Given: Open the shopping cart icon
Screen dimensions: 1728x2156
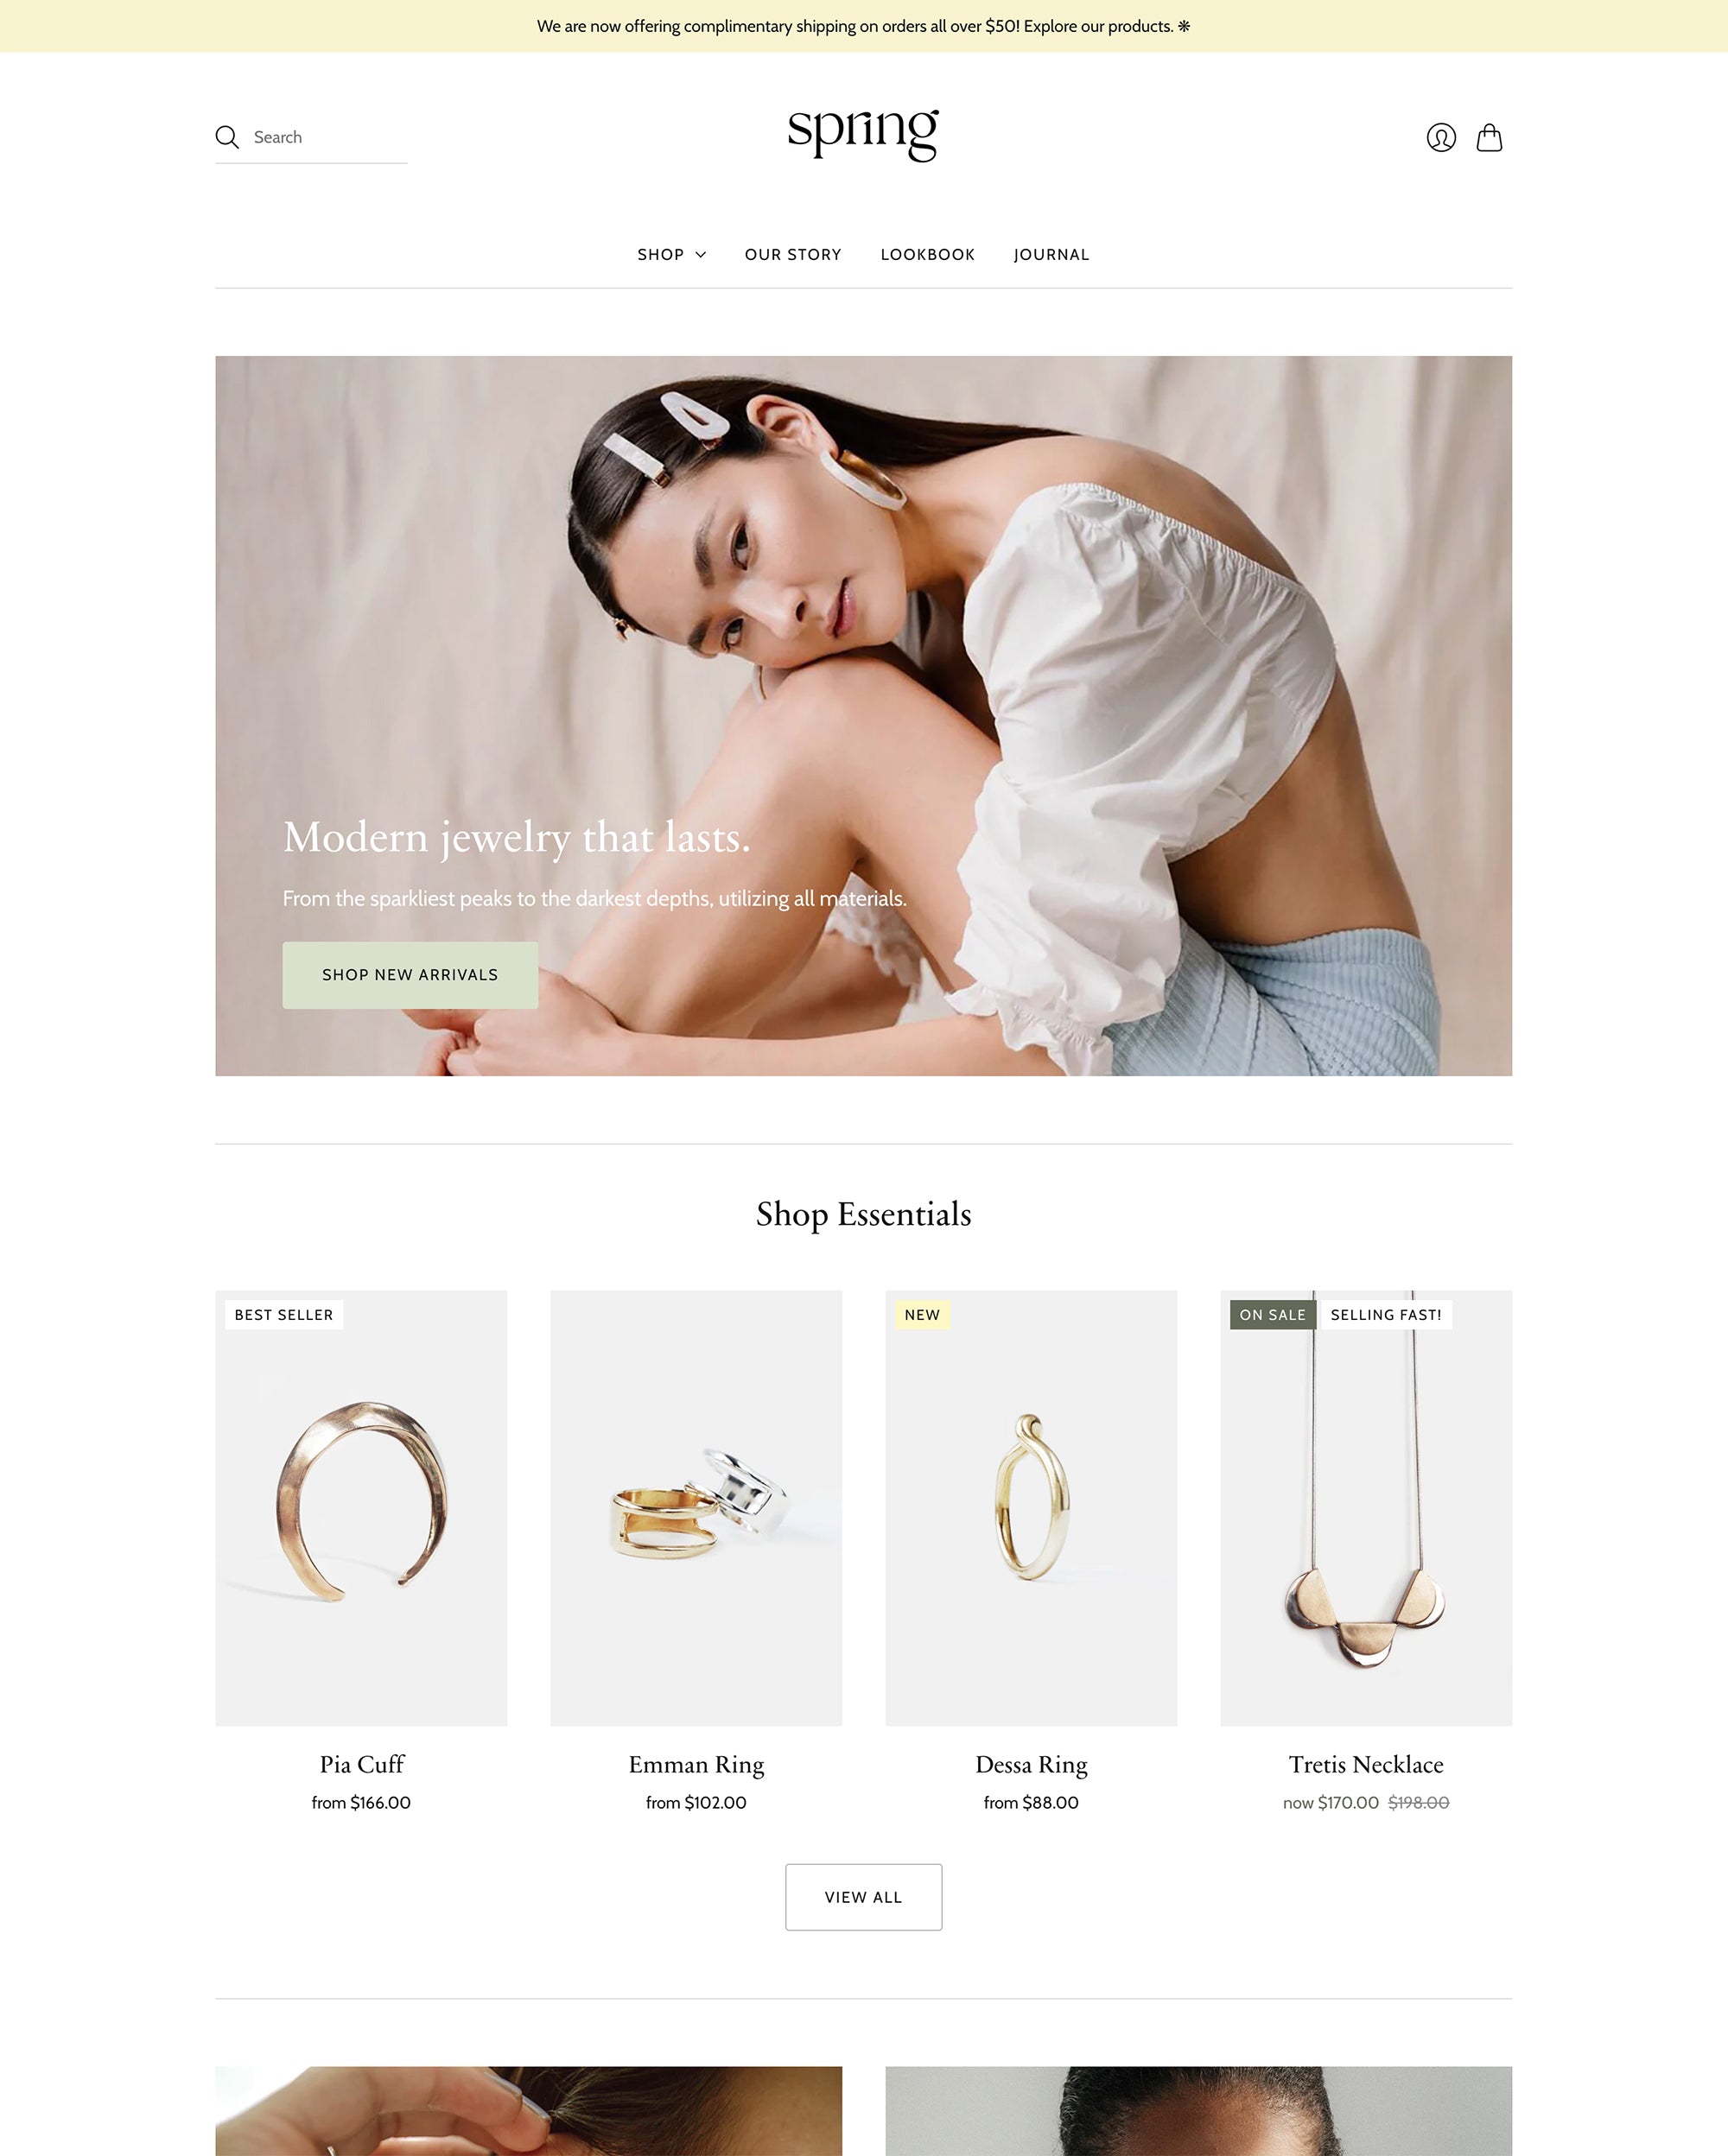Looking at the screenshot, I should coord(1488,137).
